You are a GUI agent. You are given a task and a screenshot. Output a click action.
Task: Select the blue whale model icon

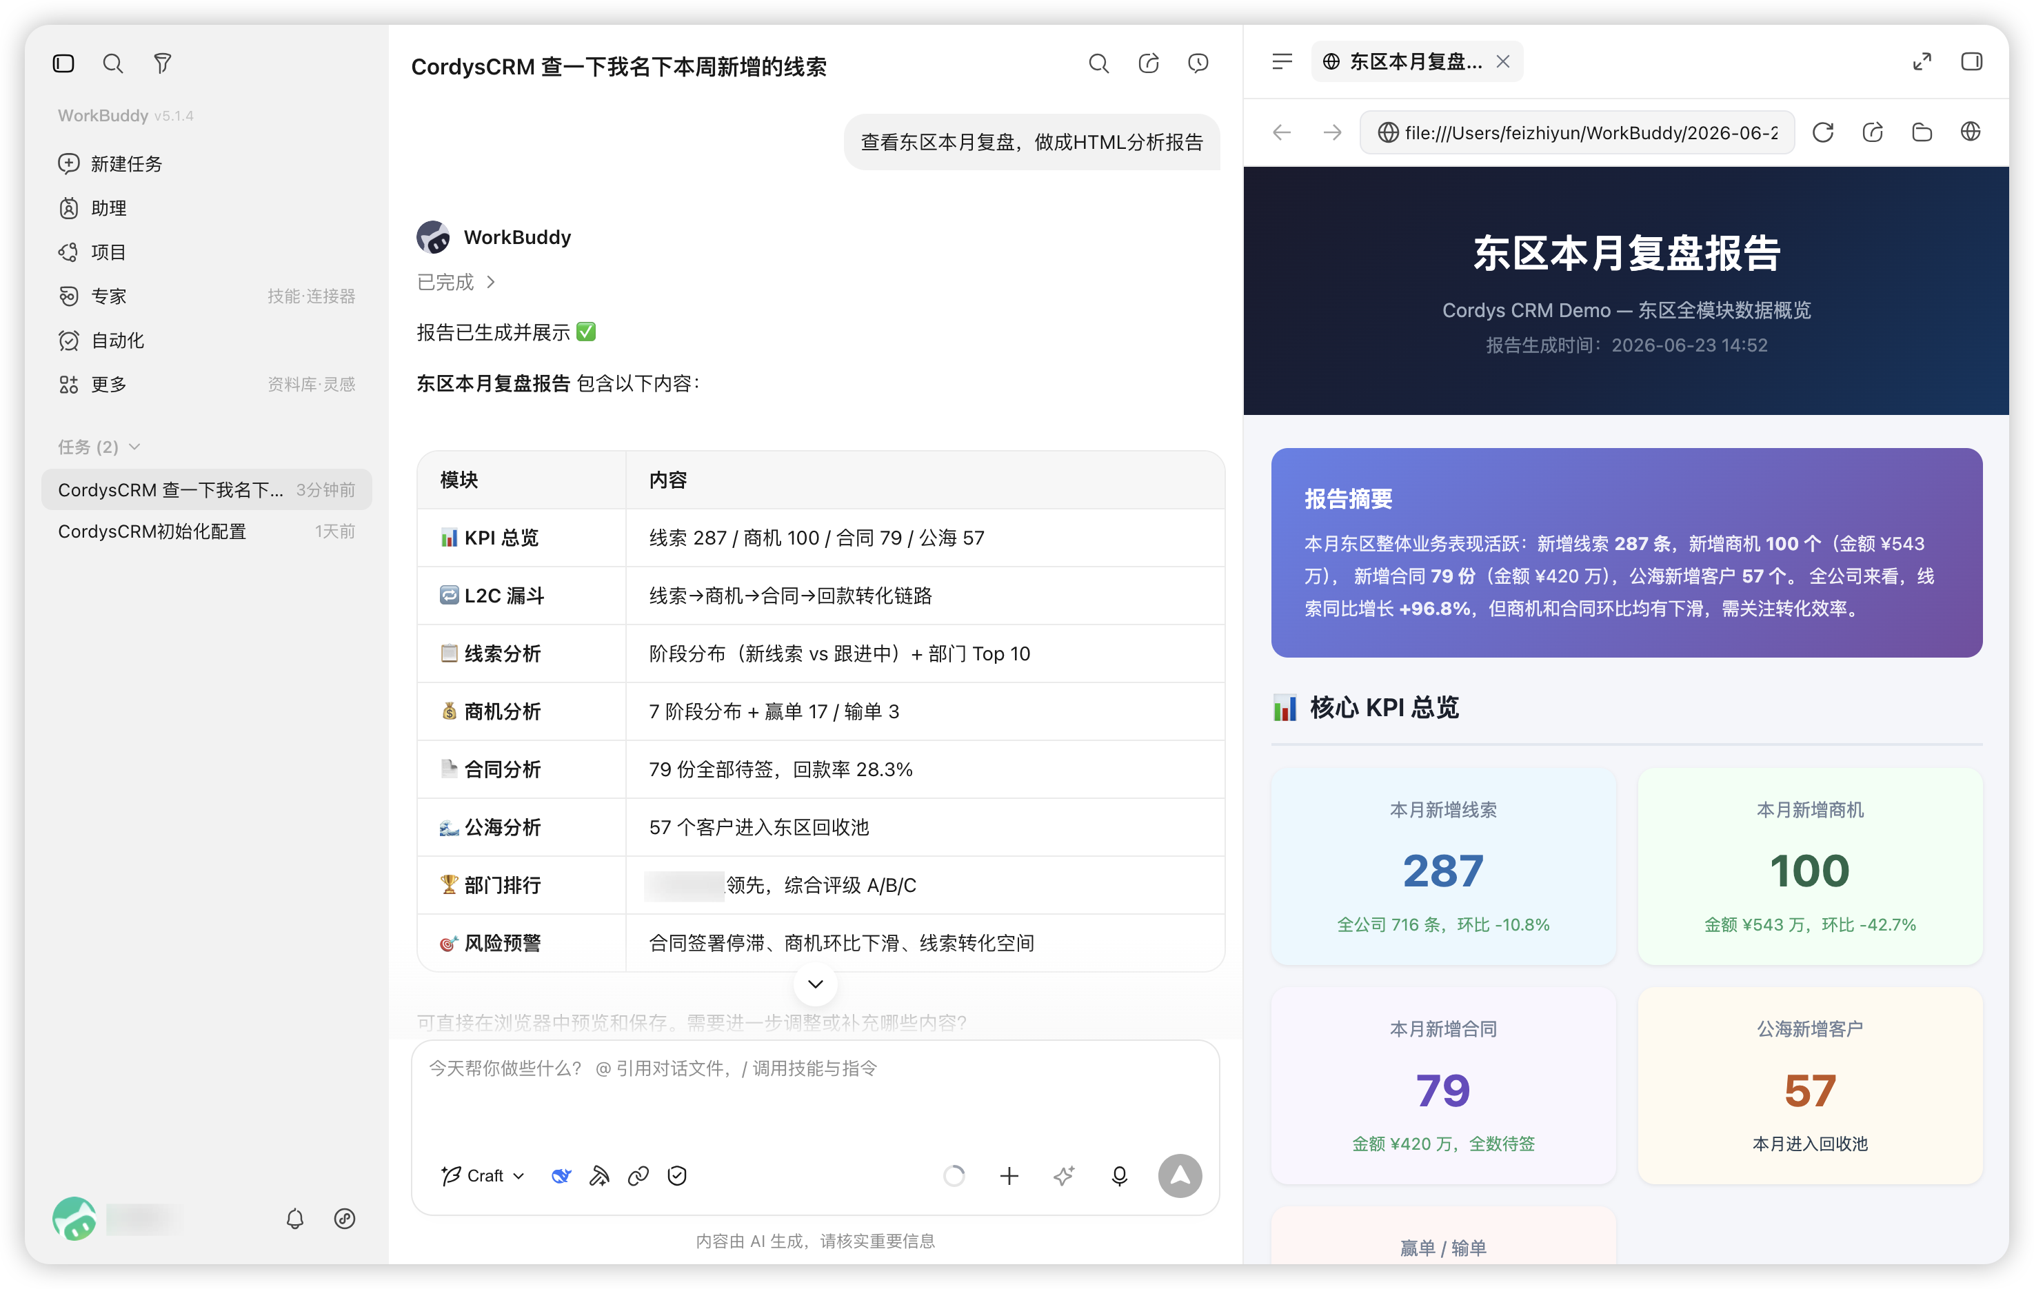pos(561,1176)
